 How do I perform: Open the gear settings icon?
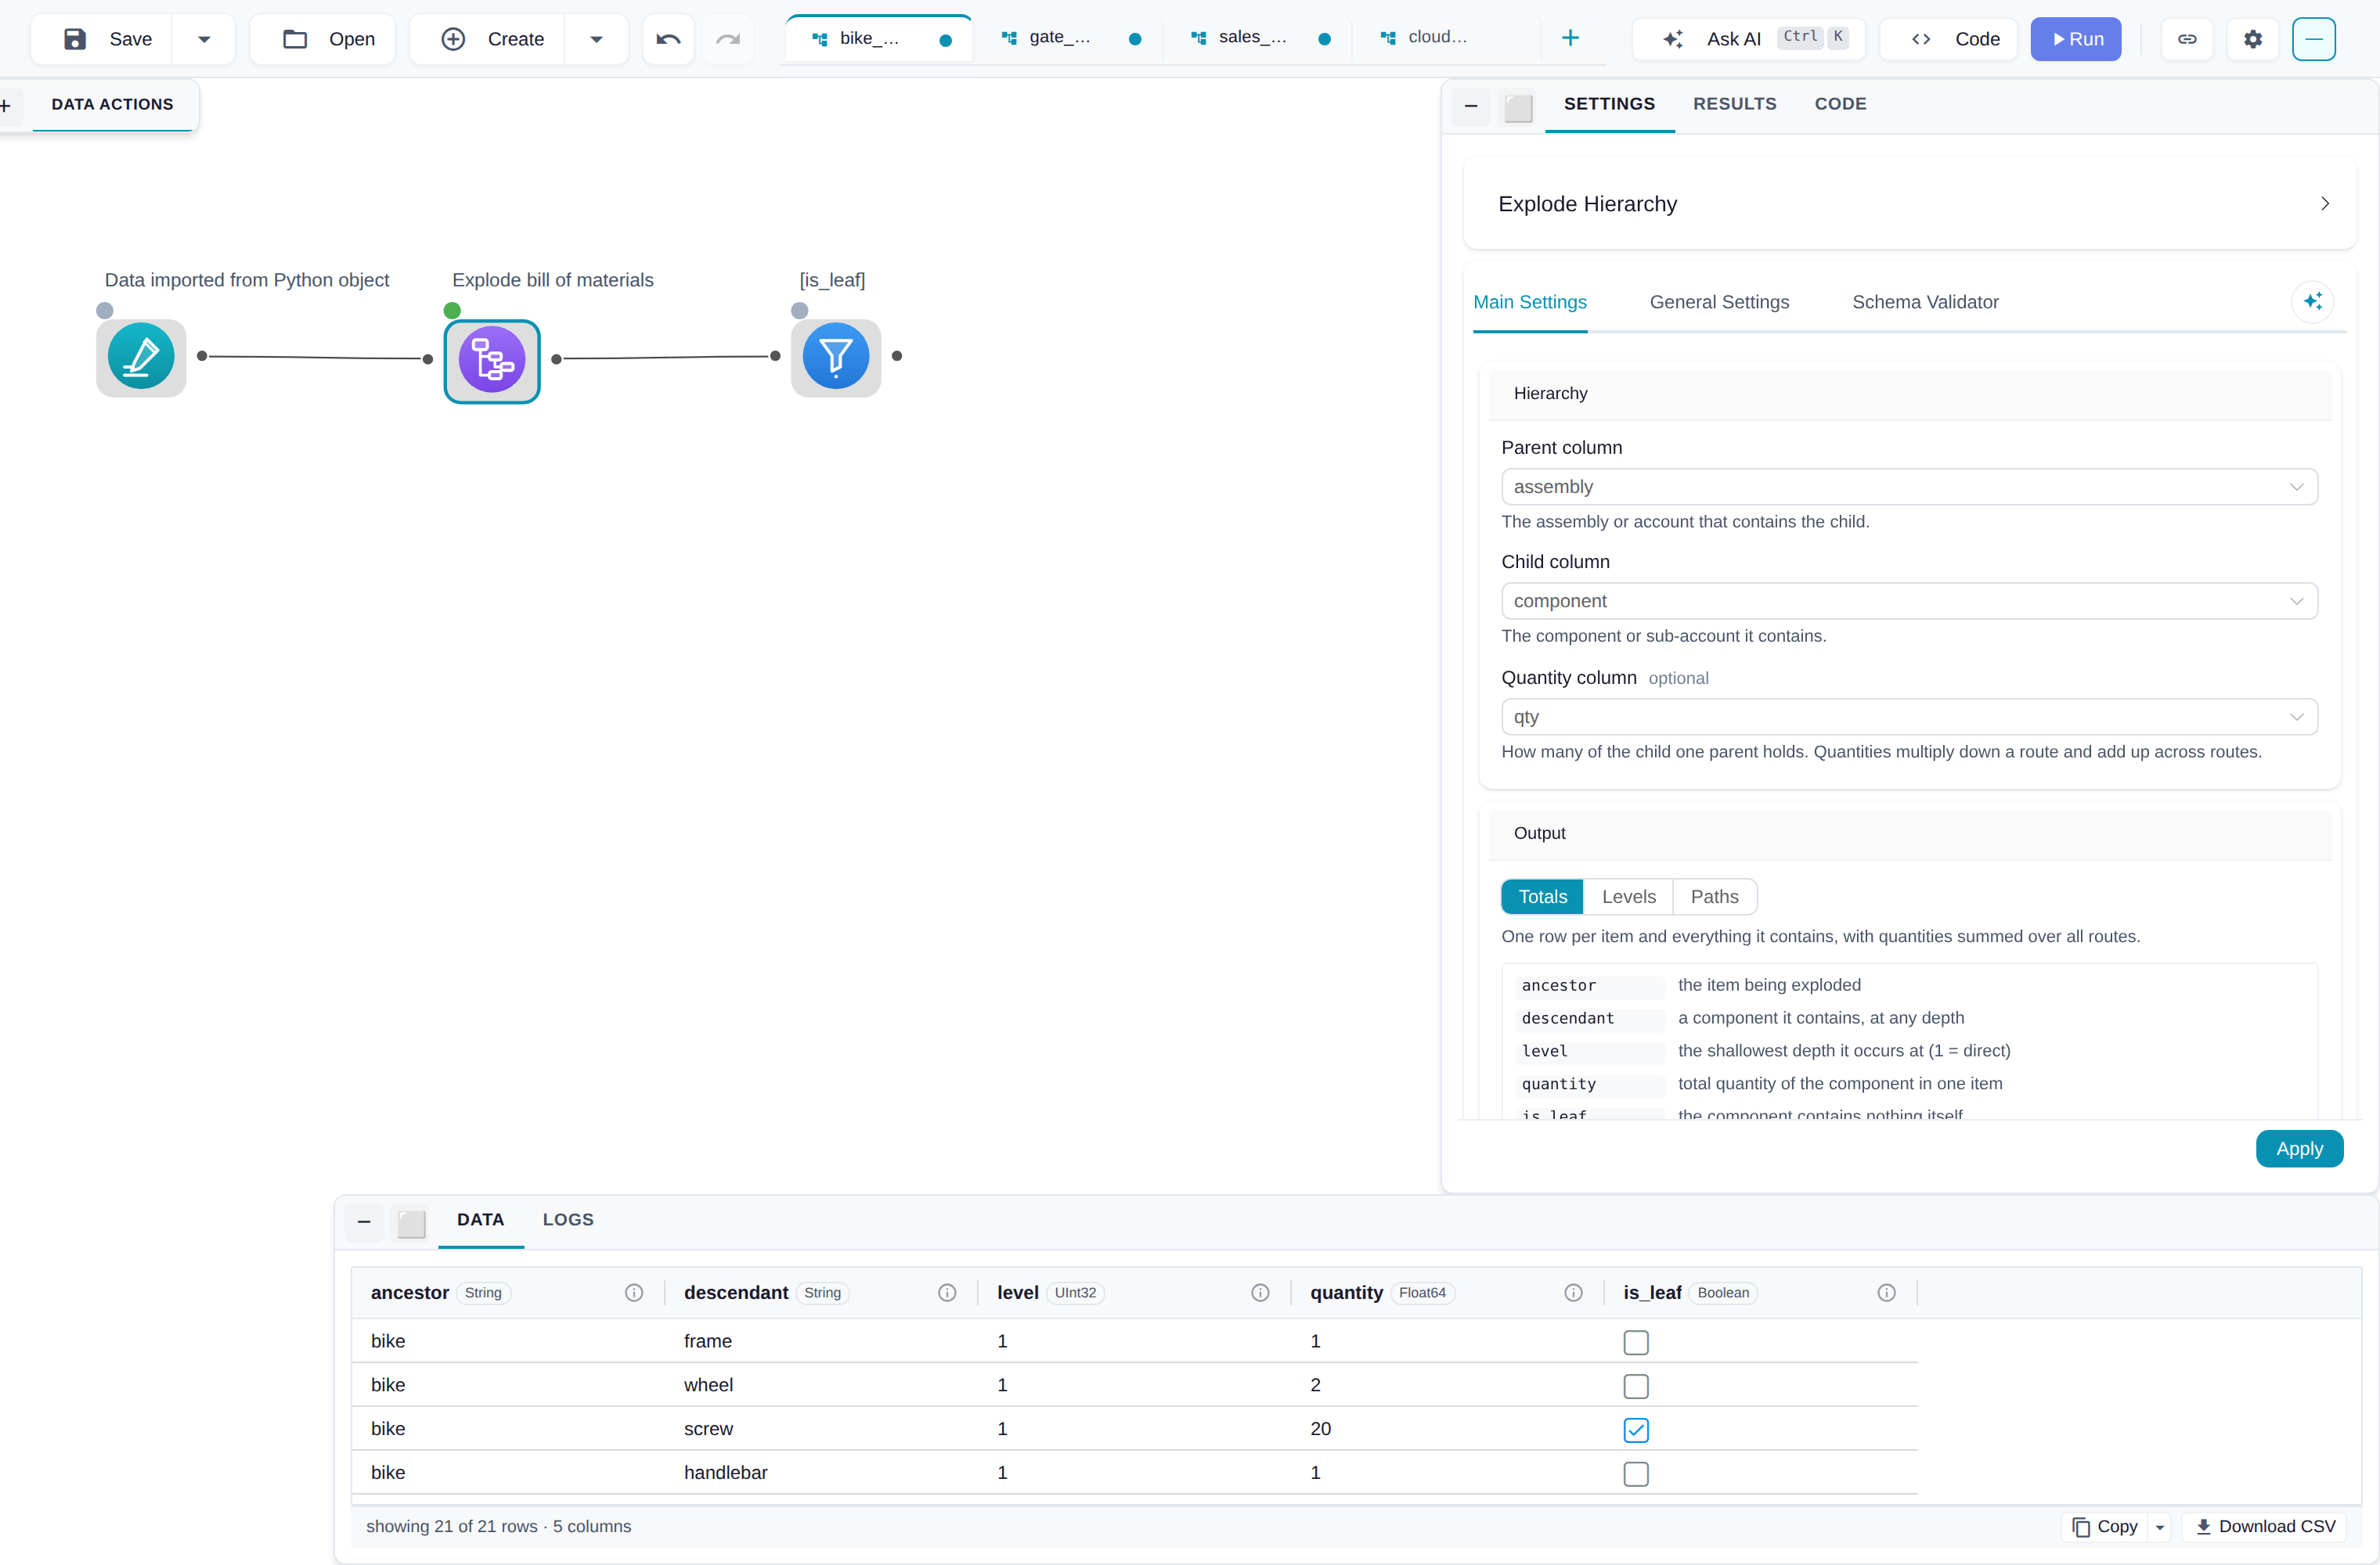click(2252, 39)
